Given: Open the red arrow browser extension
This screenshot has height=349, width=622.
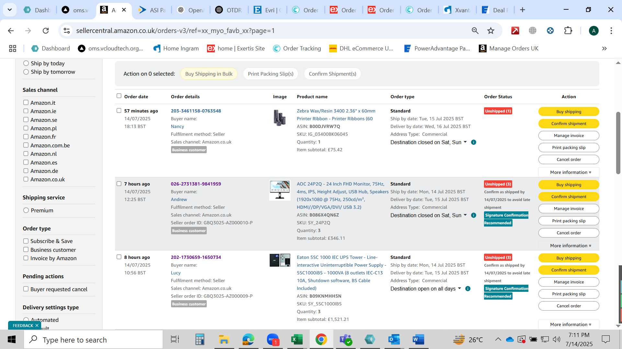Looking at the screenshot, I should click(515, 31).
